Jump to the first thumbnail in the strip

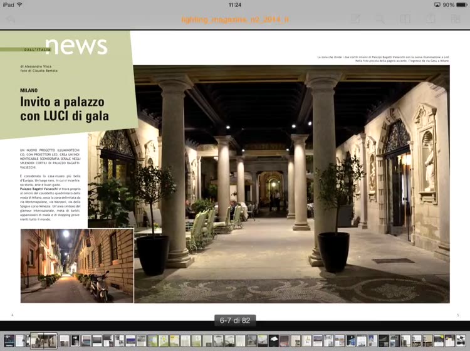click(x=7, y=340)
